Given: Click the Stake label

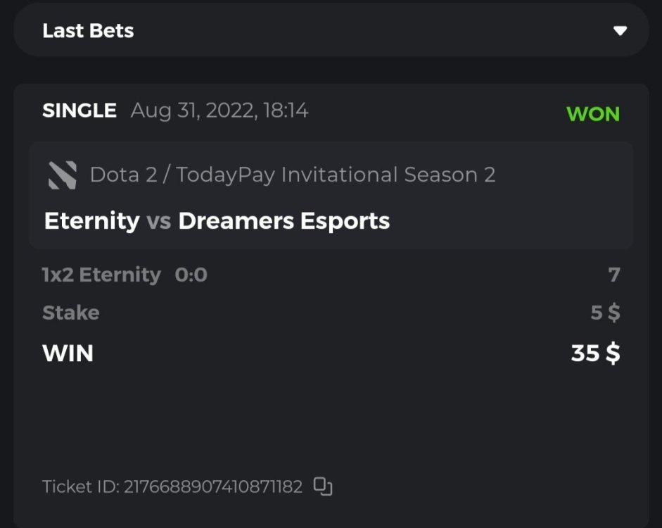Looking at the screenshot, I should coord(70,313).
